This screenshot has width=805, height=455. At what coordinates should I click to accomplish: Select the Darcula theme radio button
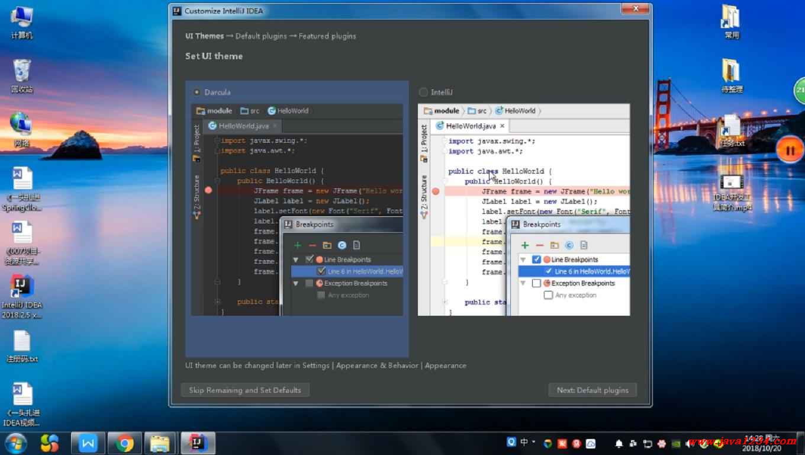(197, 92)
